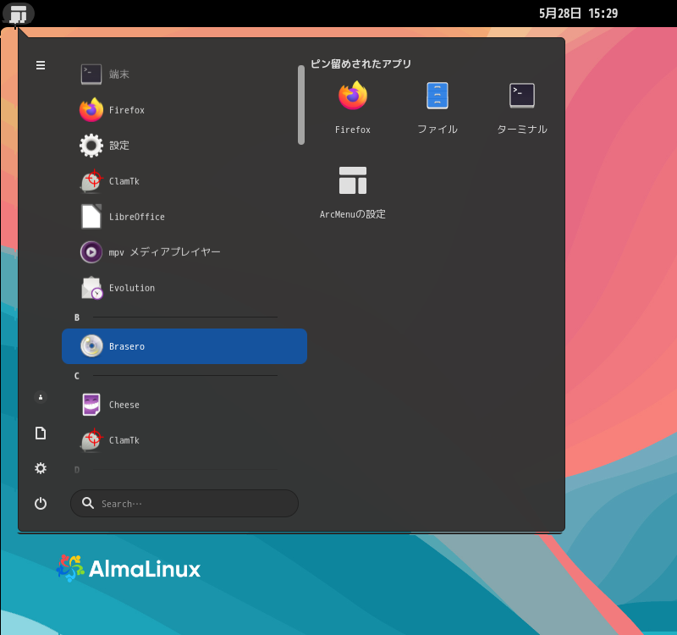Open ClamTk above LibreOffice in the list

pos(184,181)
